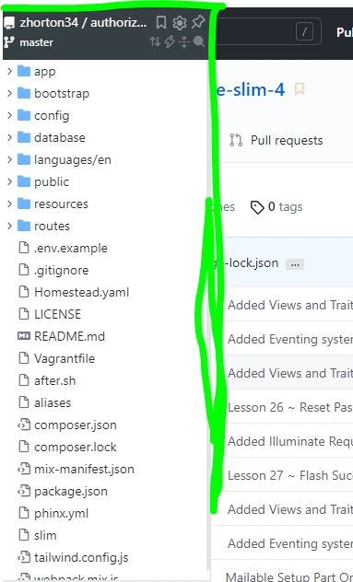Select the aliases file
The height and width of the screenshot is (582, 353).
click(x=53, y=402)
